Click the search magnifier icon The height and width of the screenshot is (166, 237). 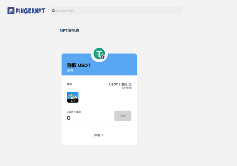click(53, 11)
